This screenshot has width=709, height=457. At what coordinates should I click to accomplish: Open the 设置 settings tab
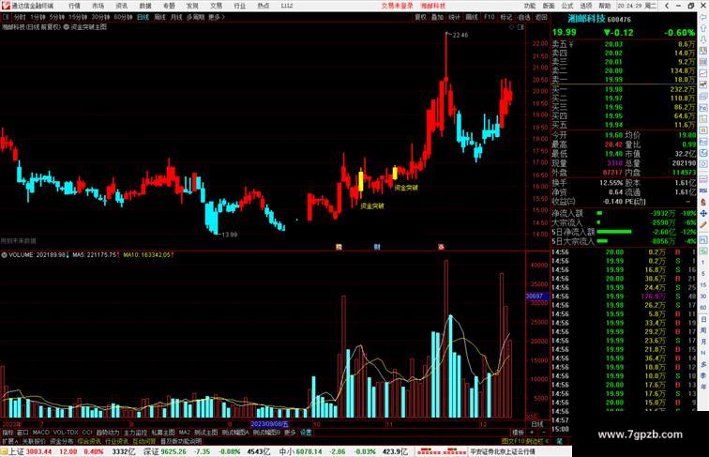306,433
